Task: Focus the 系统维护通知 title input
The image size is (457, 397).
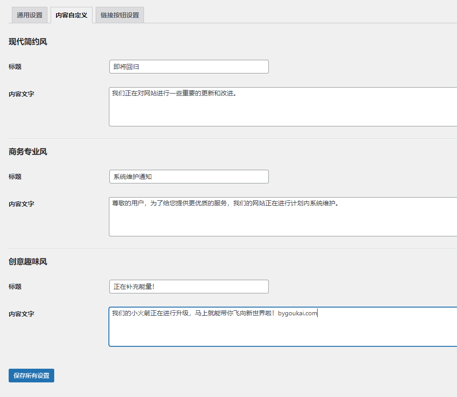Action: point(189,177)
